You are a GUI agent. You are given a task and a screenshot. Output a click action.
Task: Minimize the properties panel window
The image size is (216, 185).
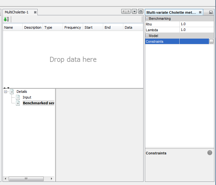tap(211, 12)
